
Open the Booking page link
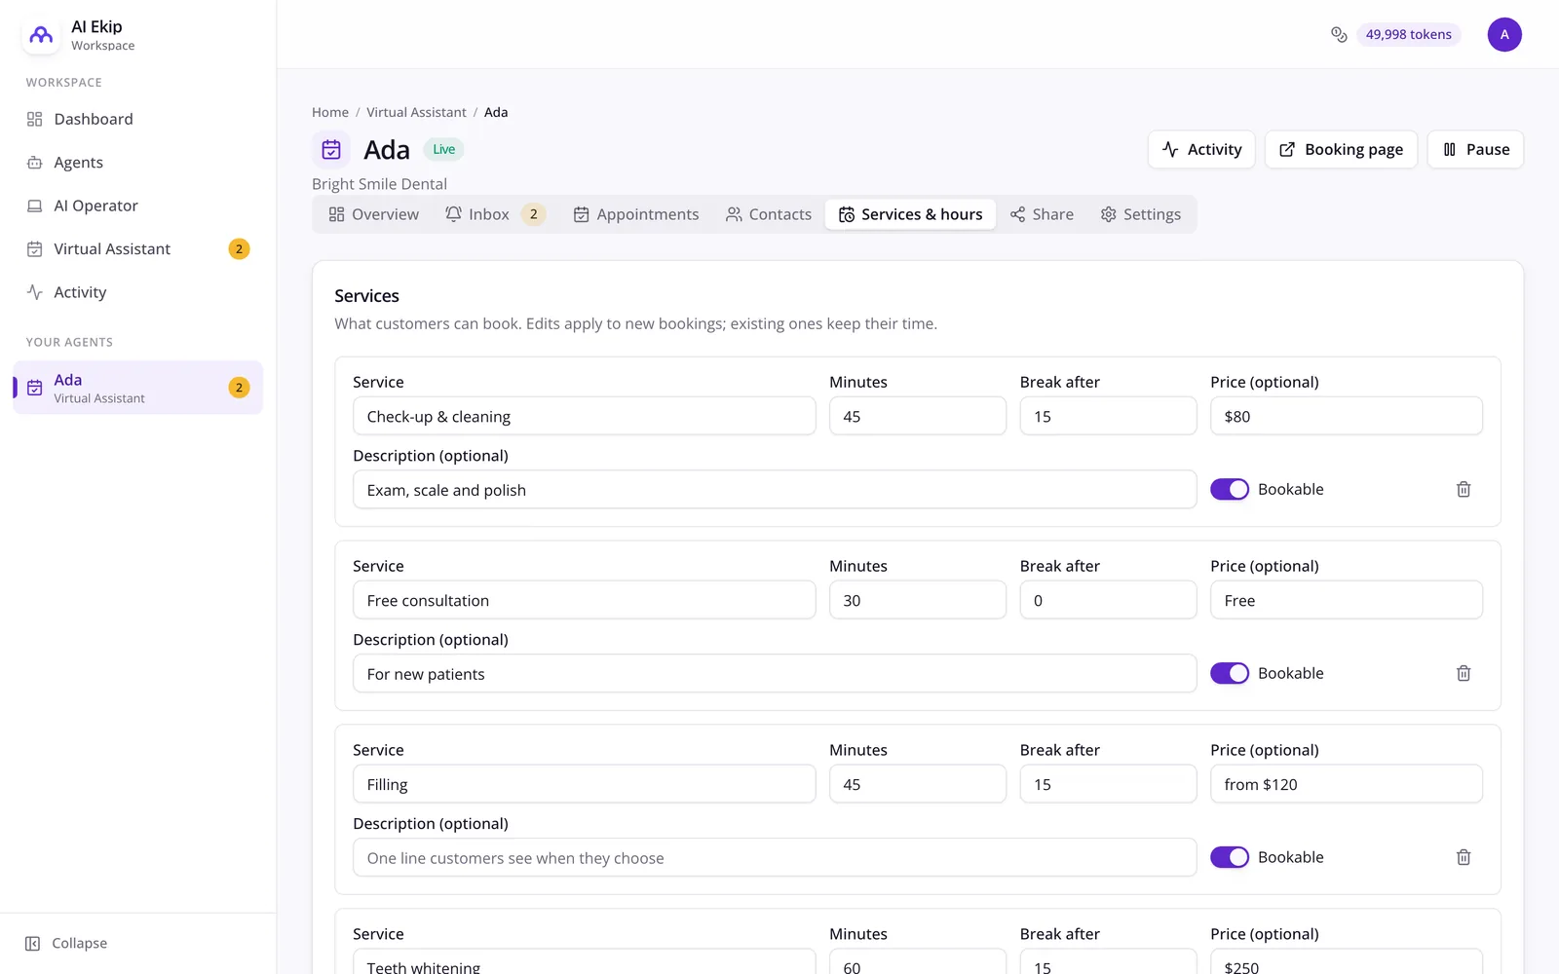click(x=1341, y=150)
